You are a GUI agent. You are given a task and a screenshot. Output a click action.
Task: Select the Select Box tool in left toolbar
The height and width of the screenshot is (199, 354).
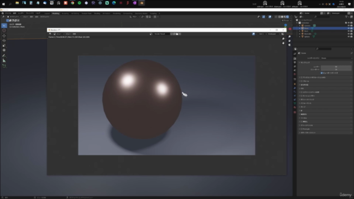pos(4,26)
